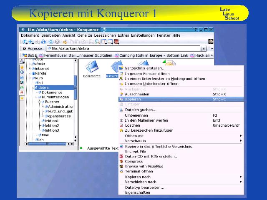Click the file:/data/kurs/debra address field
Viewport: 267px width, 200px height.
[x=124, y=49]
